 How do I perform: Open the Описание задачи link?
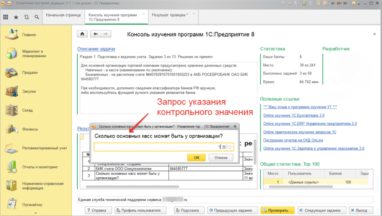[x=96, y=49]
